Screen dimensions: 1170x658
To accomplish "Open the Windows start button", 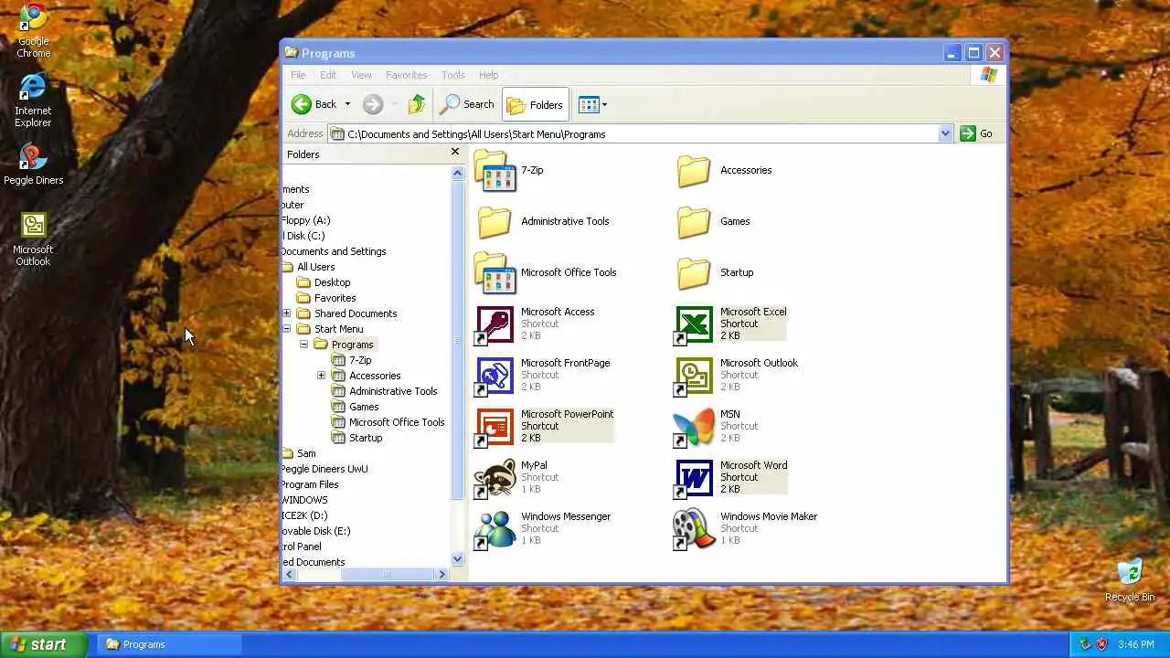I will (43, 644).
